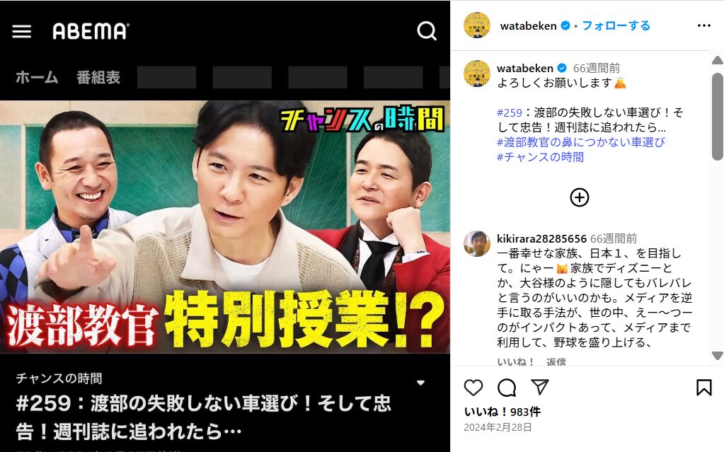Like the post with the heart icon
This screenshot has width=724, height=452.
pos(473,388)
